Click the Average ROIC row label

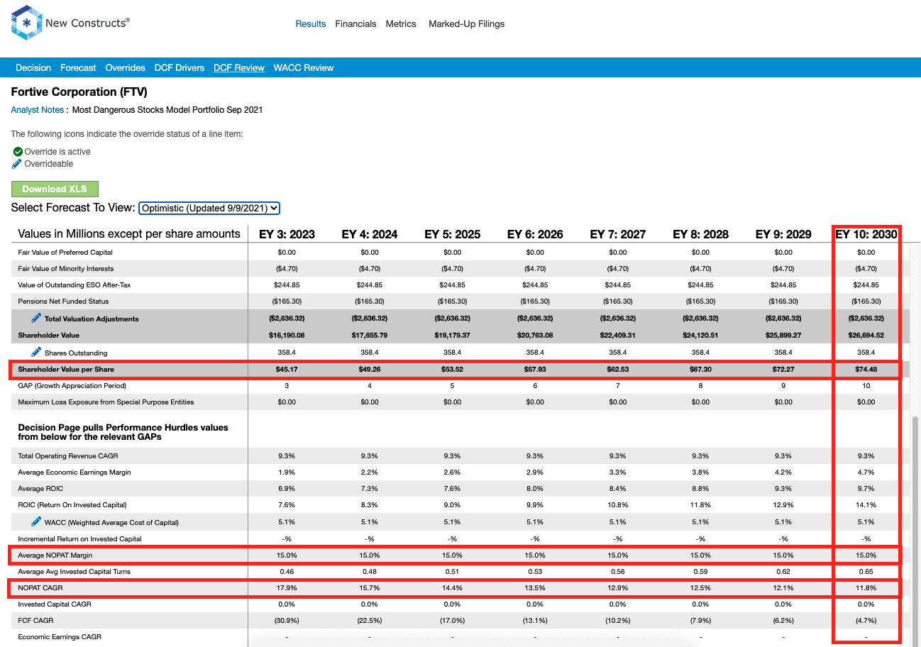pyautogui.click(x=41, y=489)
